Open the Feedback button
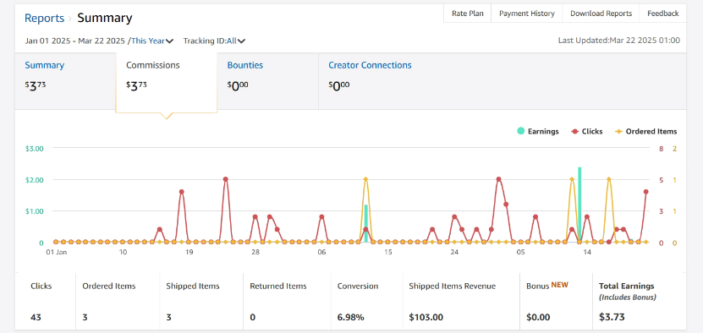Viewport: 703px width, 333px height. pyautogui.click(x=662, y=14)
